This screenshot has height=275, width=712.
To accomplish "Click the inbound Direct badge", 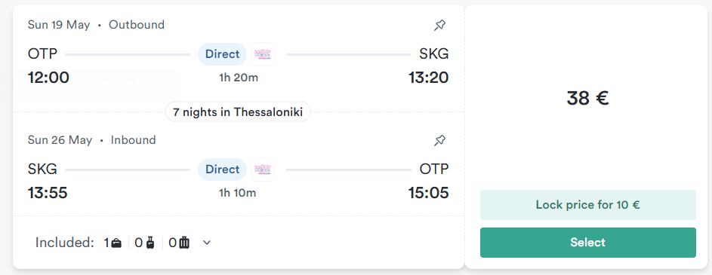I will pyautogui.click(x=223, y=170).
